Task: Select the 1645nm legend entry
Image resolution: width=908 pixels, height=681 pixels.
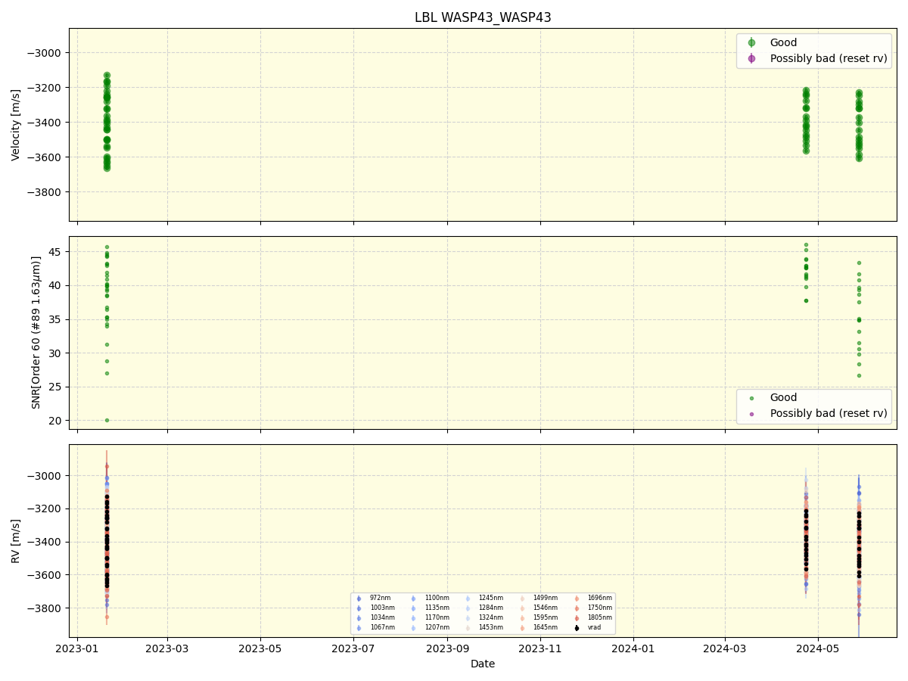Action: coord(546,627)
